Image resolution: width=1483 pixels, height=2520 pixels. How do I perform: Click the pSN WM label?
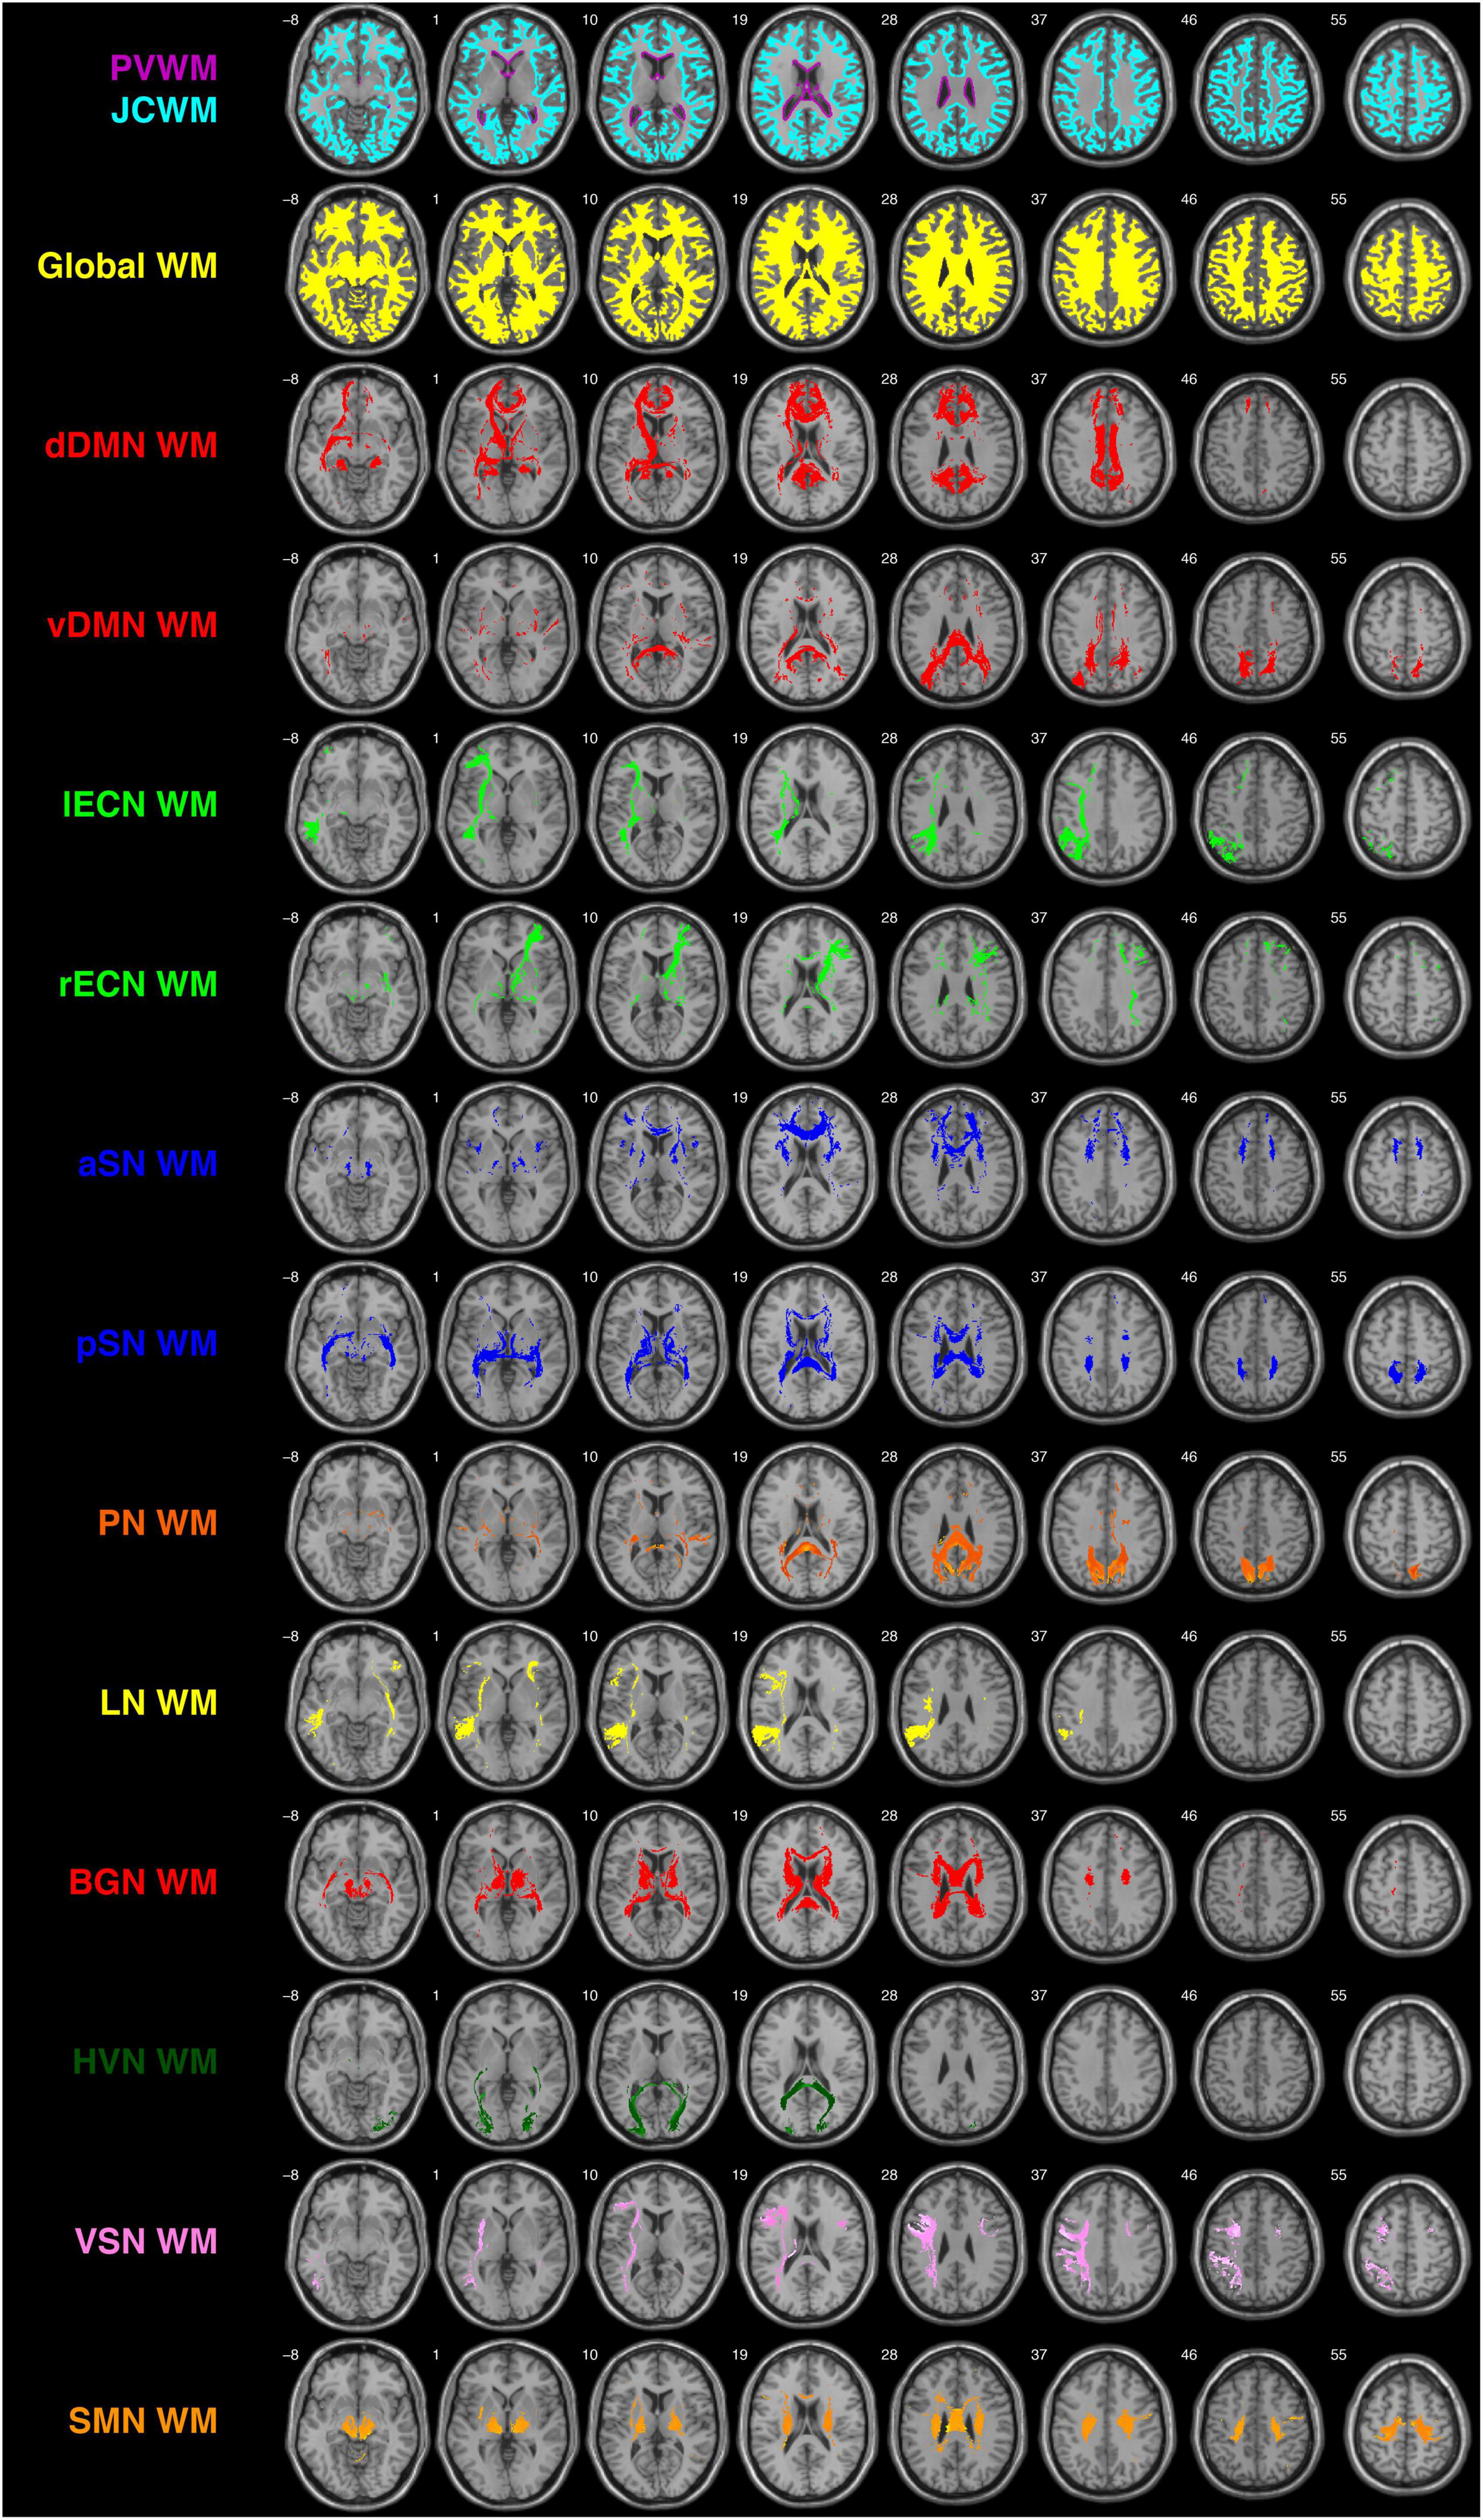point(147,1344)
